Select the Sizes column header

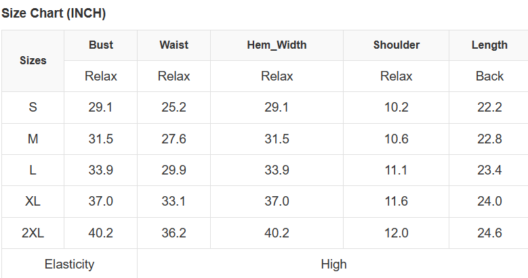33,61
